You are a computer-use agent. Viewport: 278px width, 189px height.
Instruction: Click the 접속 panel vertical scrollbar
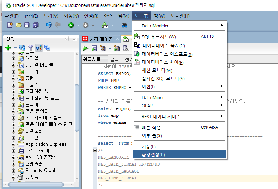(x=77, y=108)
